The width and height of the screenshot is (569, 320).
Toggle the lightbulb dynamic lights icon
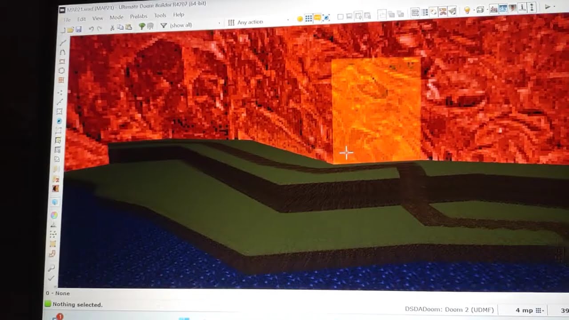tap(467, 9)
